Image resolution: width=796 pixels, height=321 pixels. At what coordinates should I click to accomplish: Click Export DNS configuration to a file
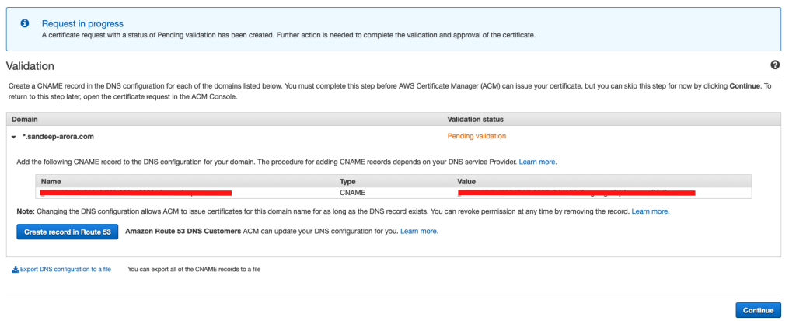[65, 270]
